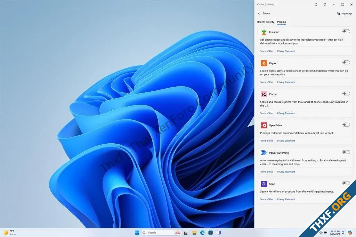Go back using the Menu chevron
The height and width of the screenshot is (237, 356).
point(259,14)
